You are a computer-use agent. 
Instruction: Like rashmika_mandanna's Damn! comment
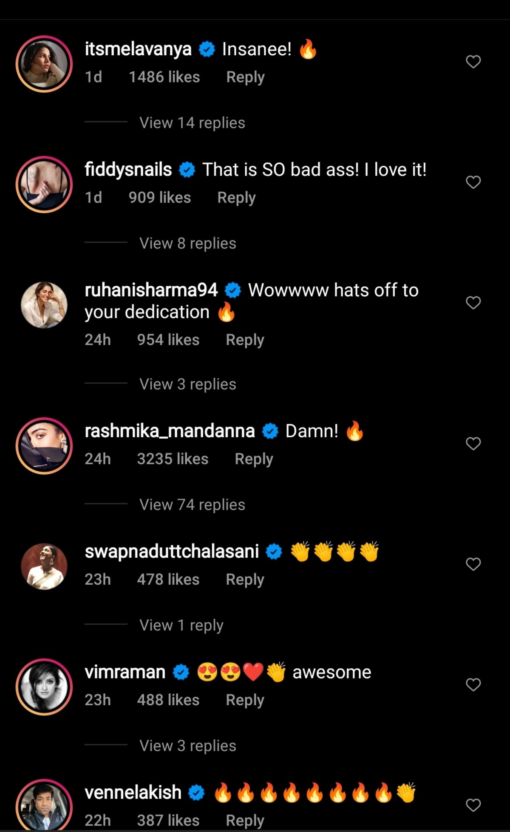(473, 444)
